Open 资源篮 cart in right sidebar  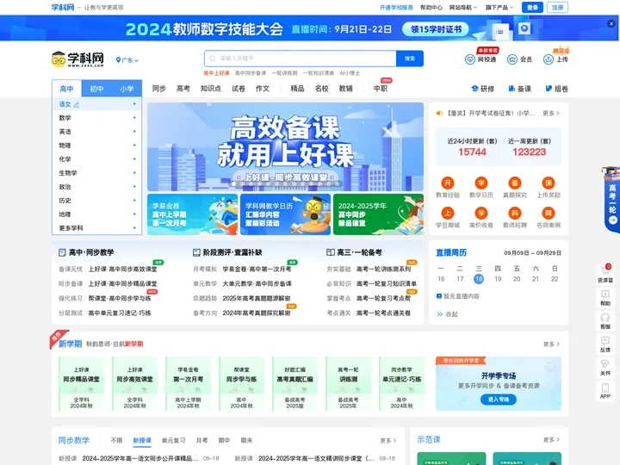click(x=605, y=274)
